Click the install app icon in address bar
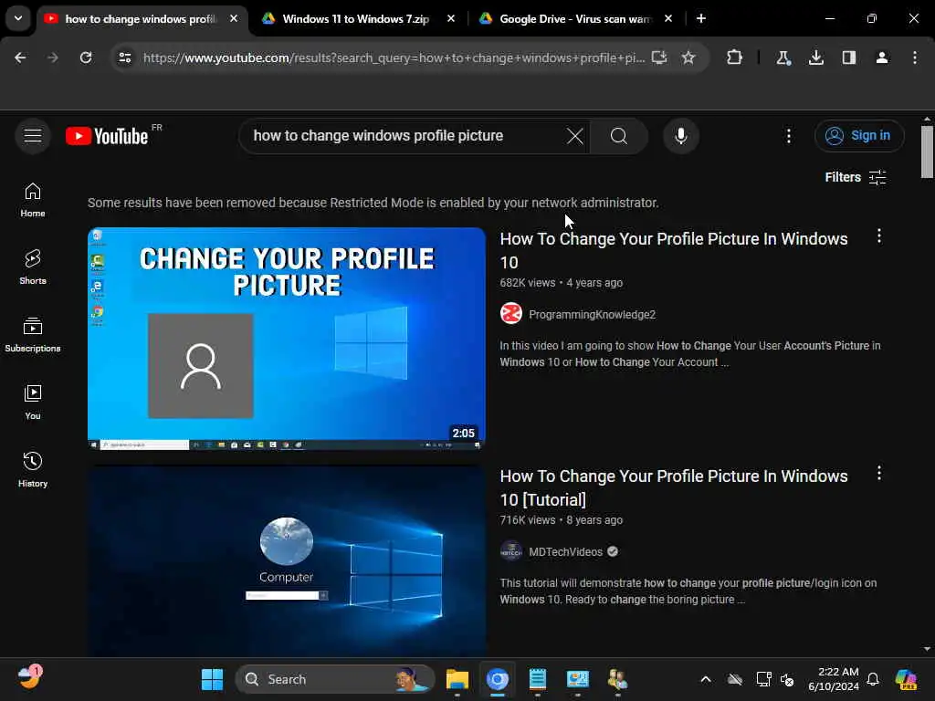The width and height of the screenshot is (935, 701). pos(659,58)
